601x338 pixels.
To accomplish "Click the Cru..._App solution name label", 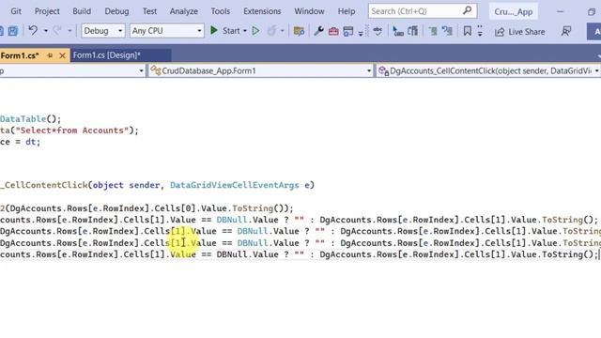I will pos(514,11).
